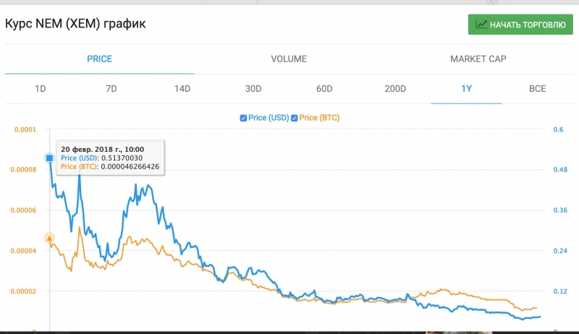Open the VOLUME tab

point(289,59)
